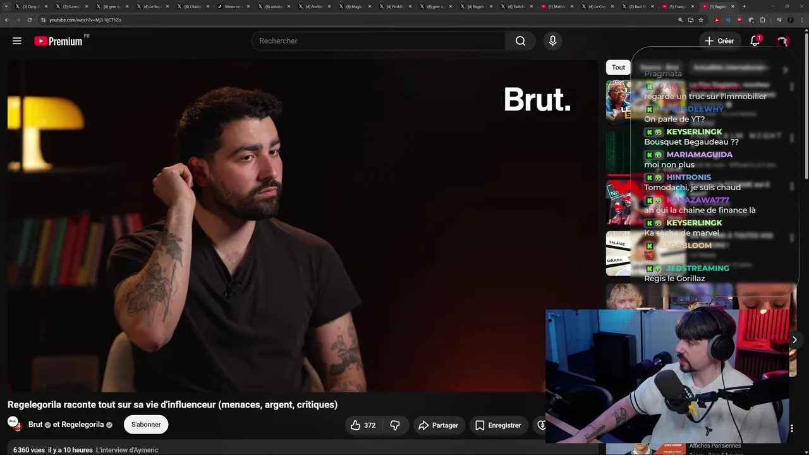
Task: Click the video title about Regelegorila
Action: click(173, 404)
